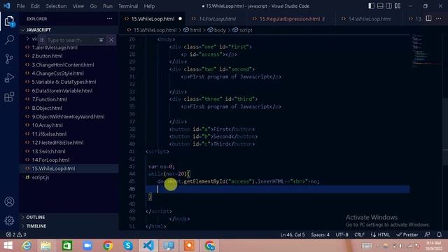Switch to 14.WhileLoop.html editor tab
This screenshot has height=252, width=448.
[370, 19]
